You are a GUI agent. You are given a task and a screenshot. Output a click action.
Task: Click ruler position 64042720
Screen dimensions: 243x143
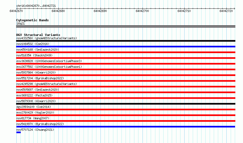226,11
